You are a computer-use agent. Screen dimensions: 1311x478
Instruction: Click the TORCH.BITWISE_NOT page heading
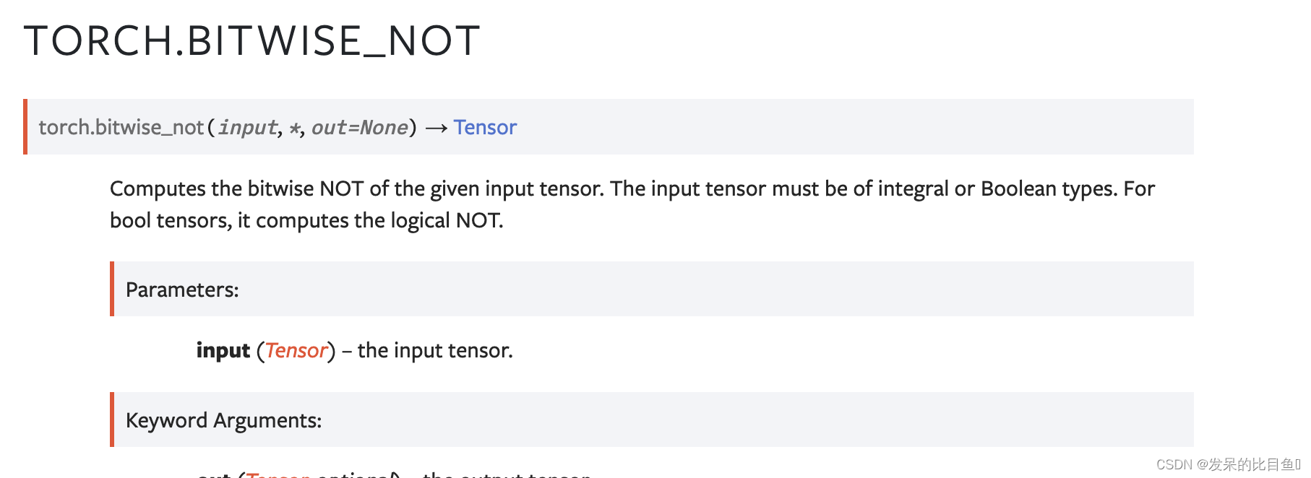(252, 40)
